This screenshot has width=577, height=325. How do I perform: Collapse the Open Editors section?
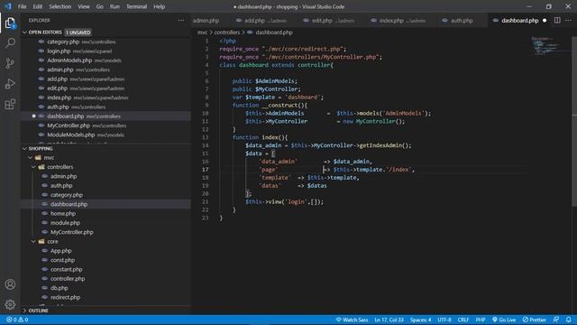[24, 32]
